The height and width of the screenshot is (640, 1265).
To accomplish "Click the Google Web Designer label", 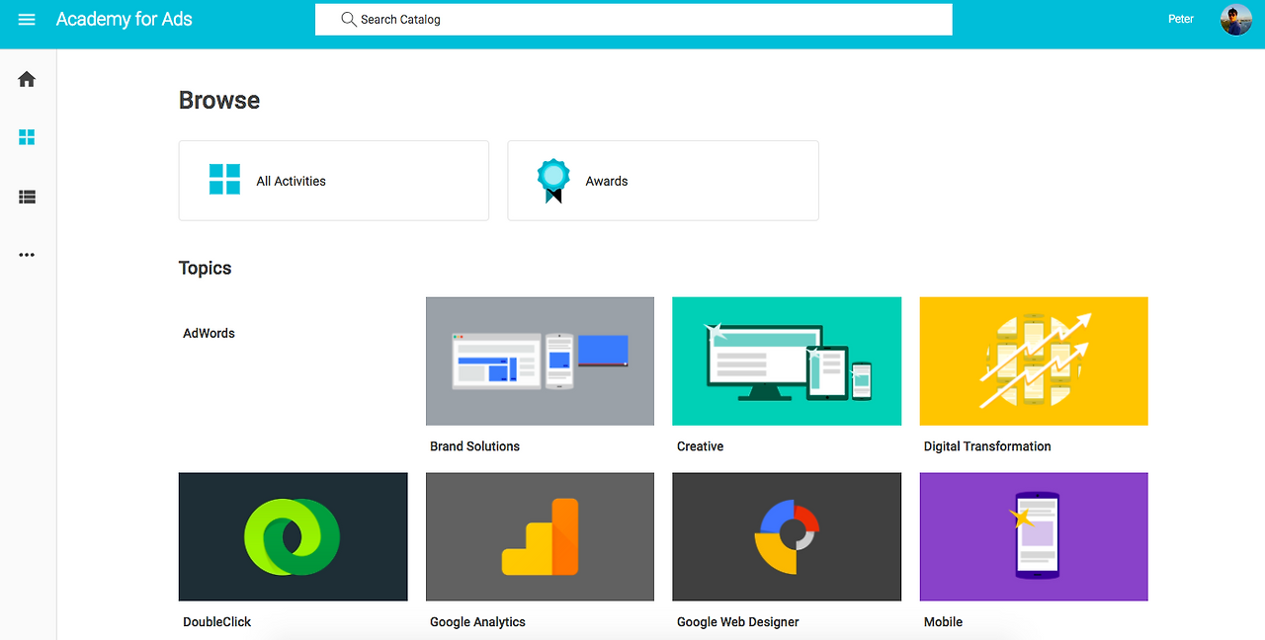I will coord(737,622).
